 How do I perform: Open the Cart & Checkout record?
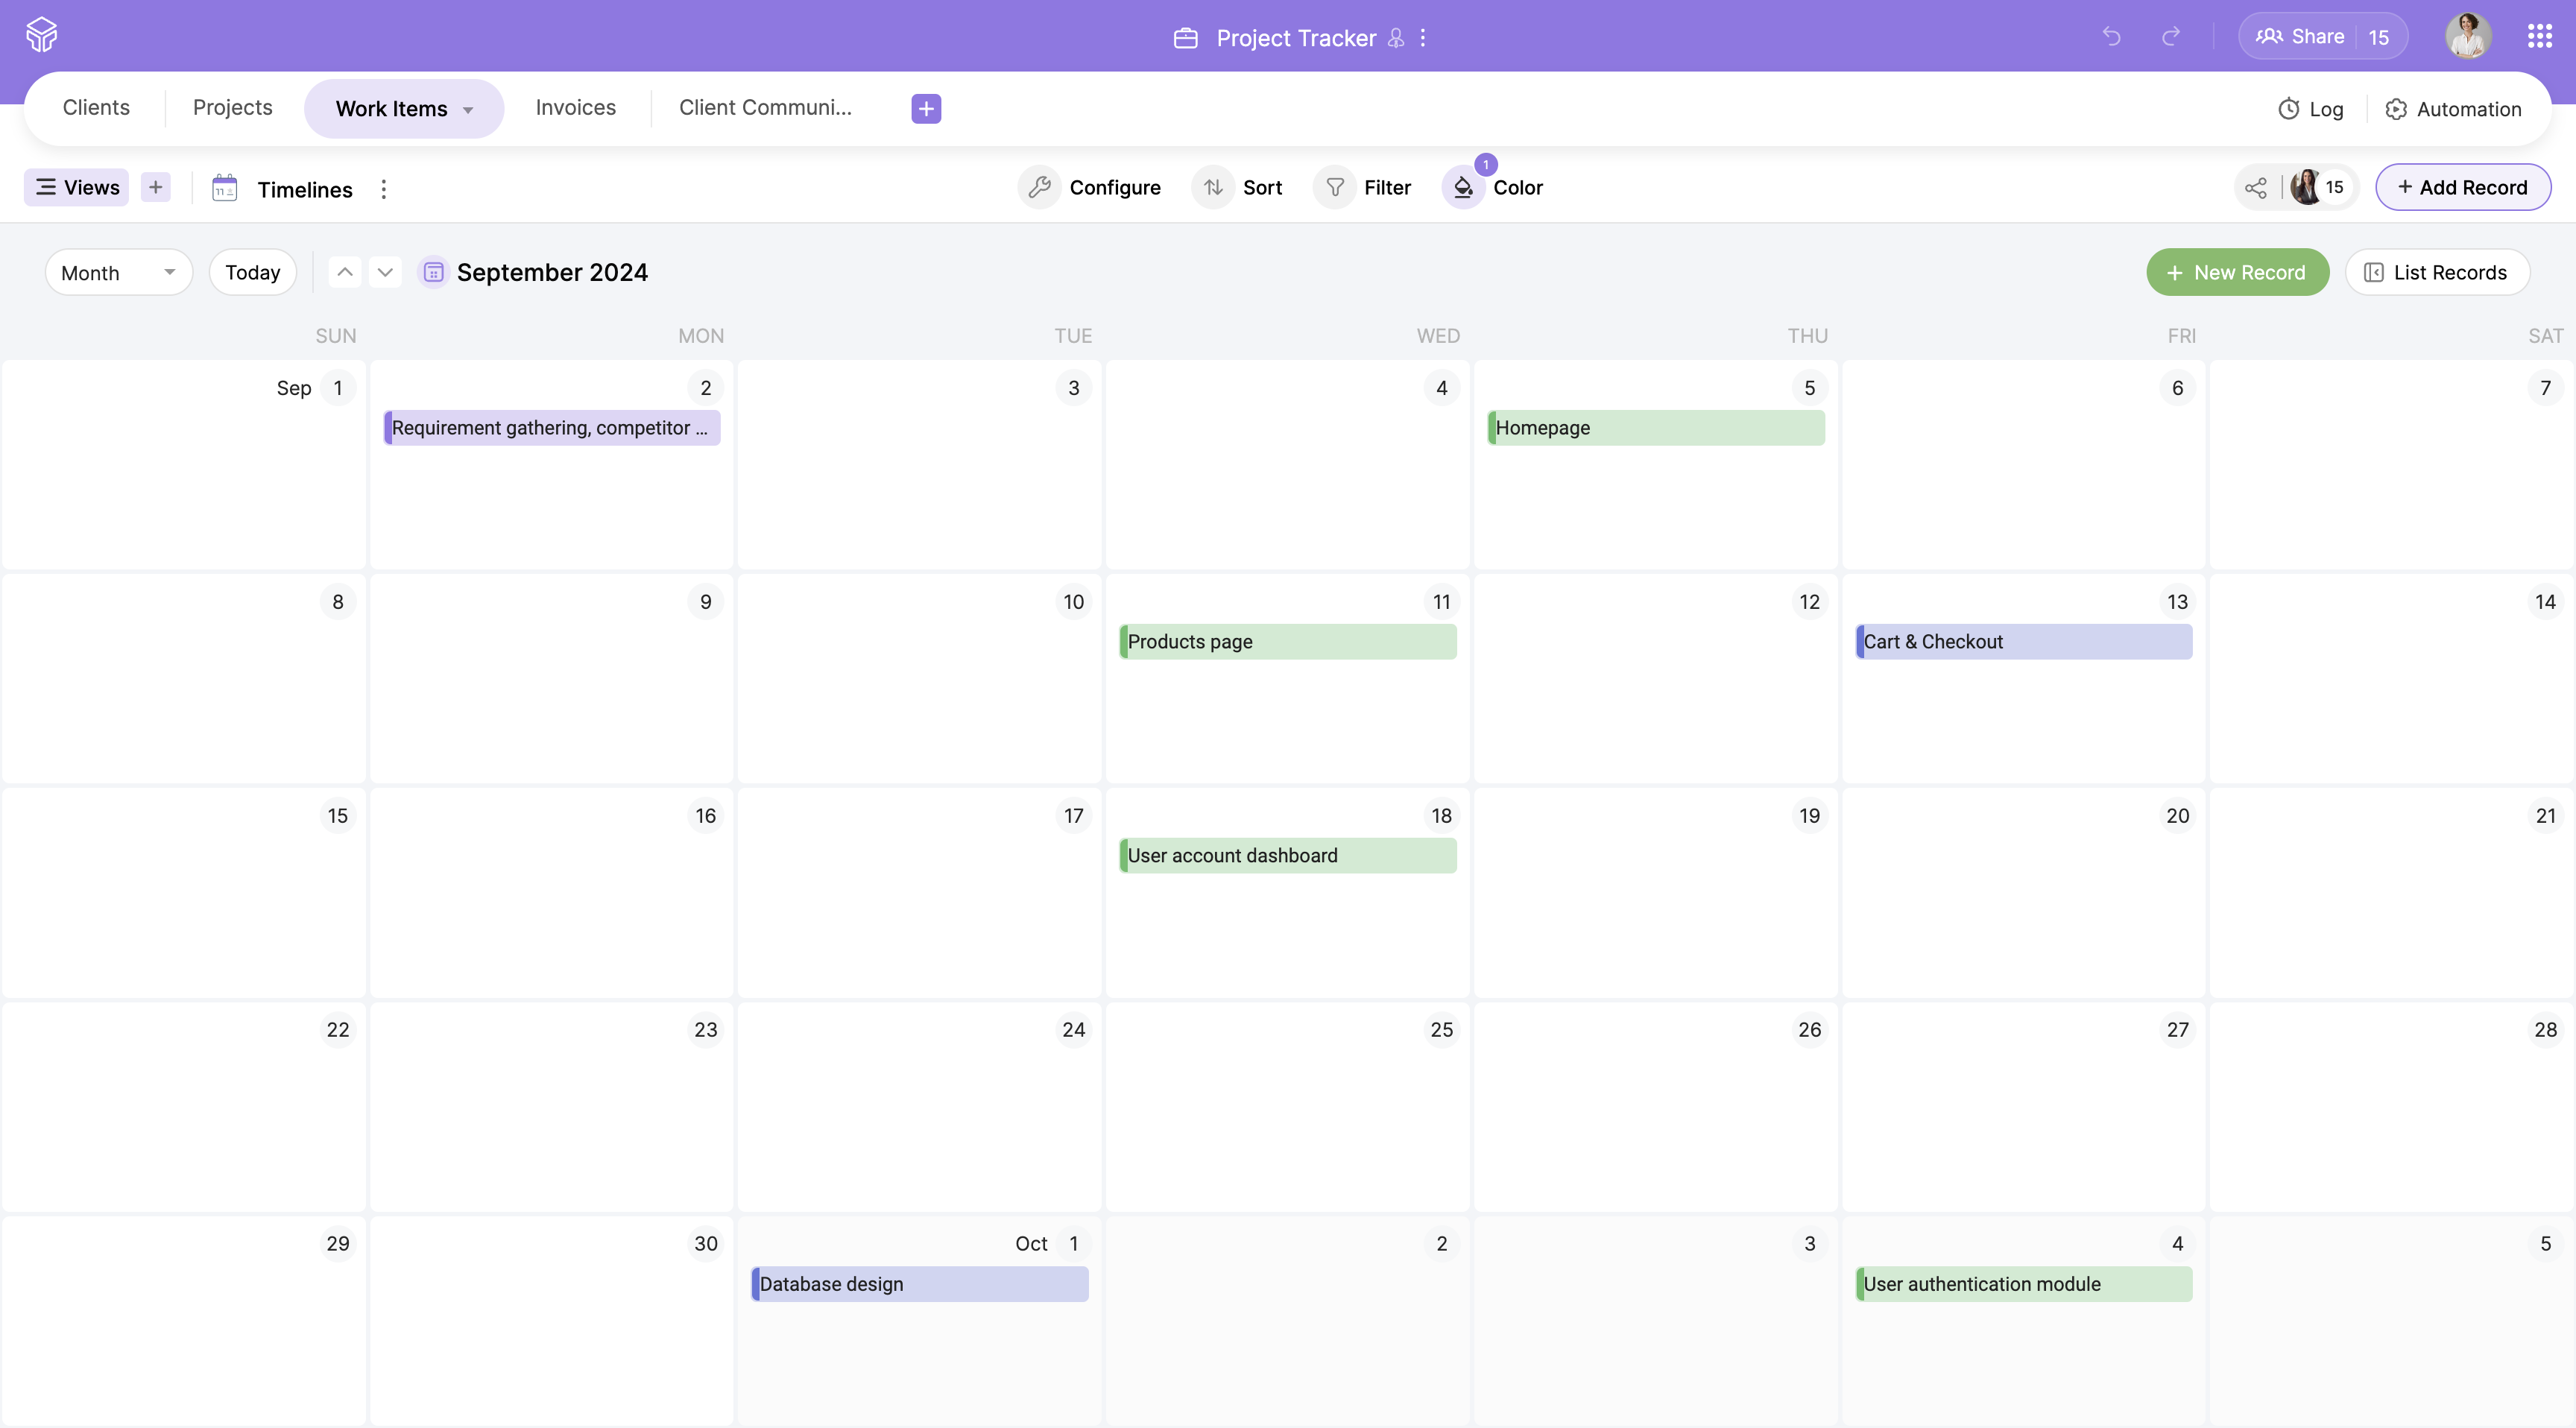coord(2024,642)
